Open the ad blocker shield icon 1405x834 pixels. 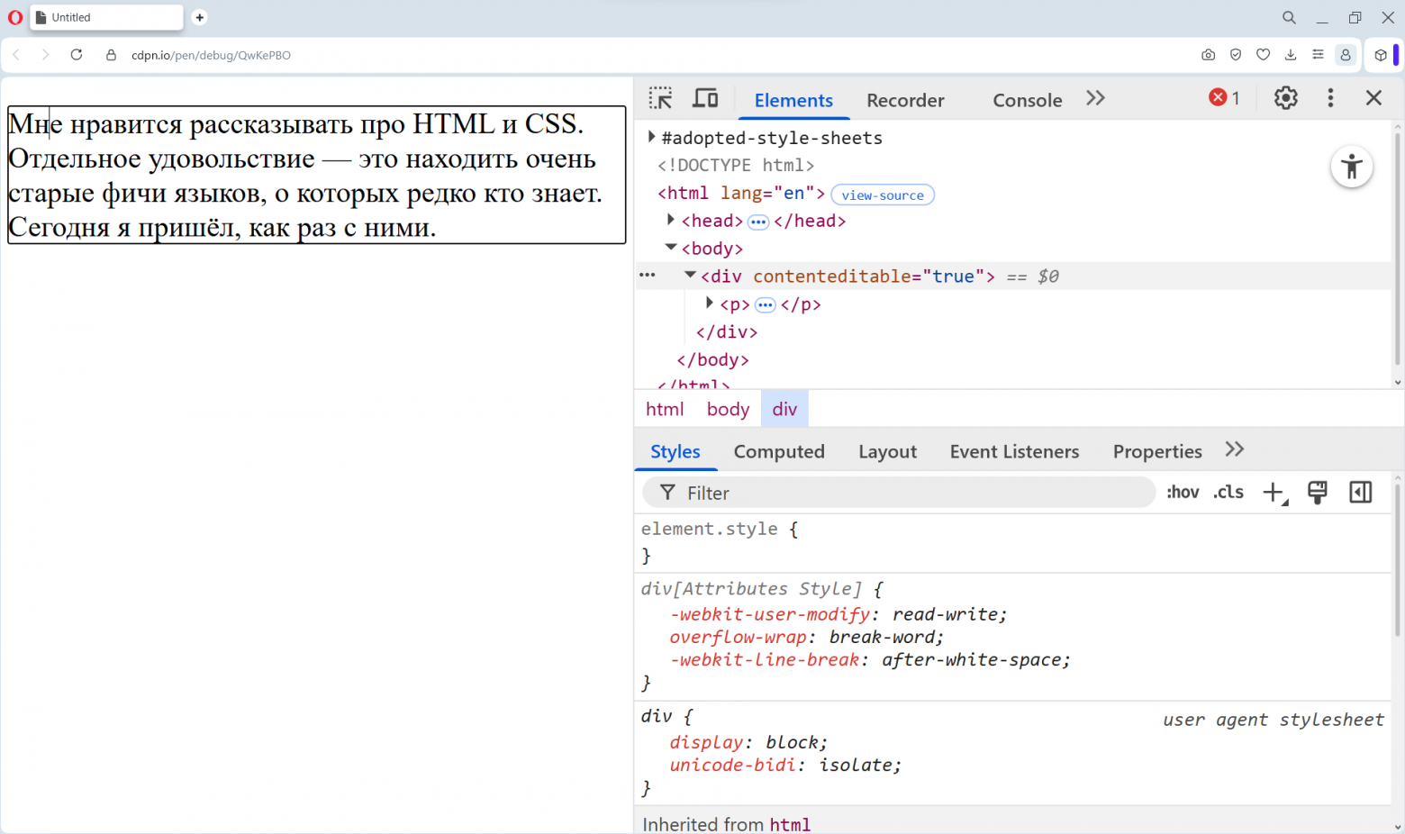(1236, 55)
